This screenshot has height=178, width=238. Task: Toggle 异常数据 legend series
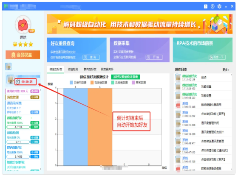coord(139,83)
